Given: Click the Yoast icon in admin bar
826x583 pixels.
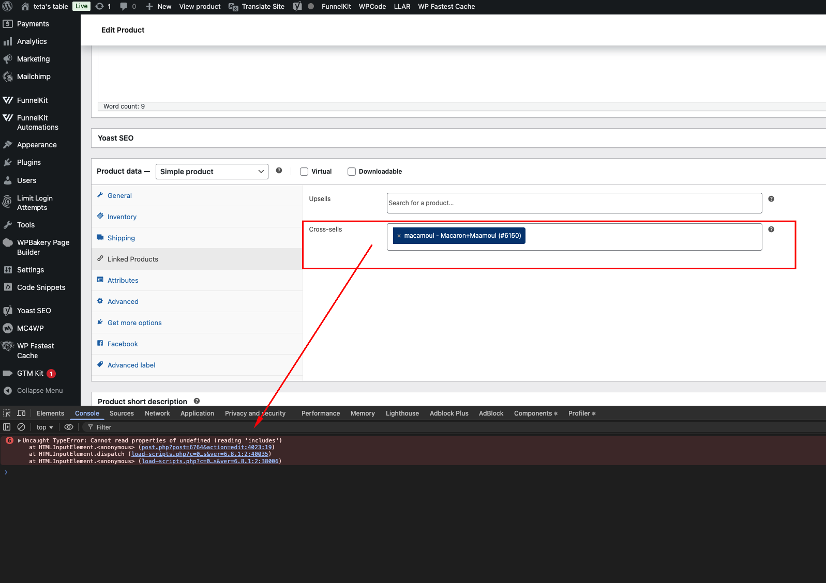Looking at the screenshot, I should click(x=297, y=6).
